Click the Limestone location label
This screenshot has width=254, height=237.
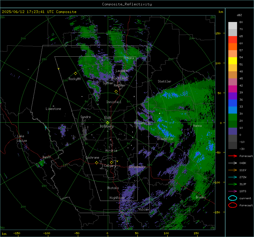click(53, 109)
